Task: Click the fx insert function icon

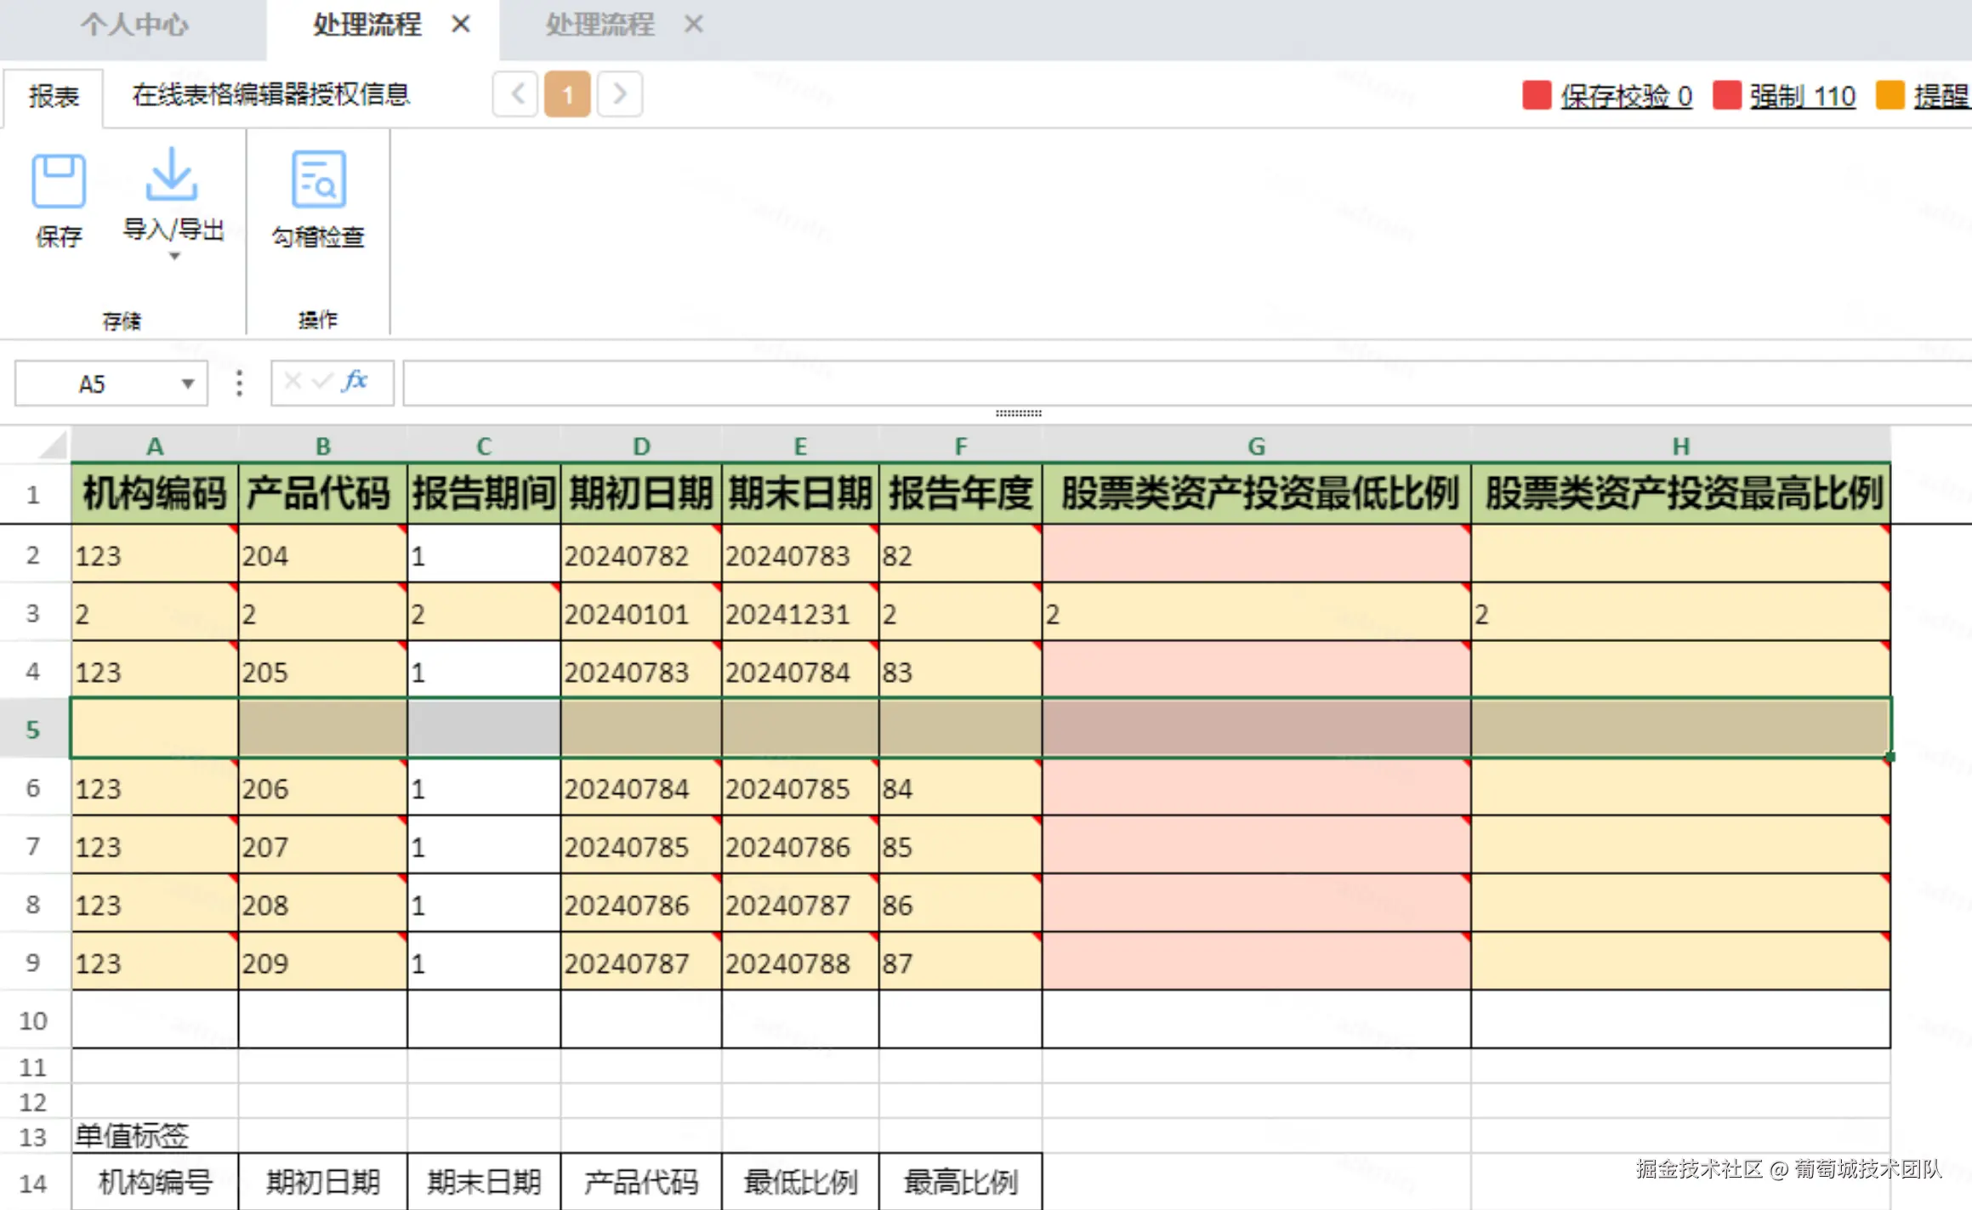Action: (x=355, y=380)
